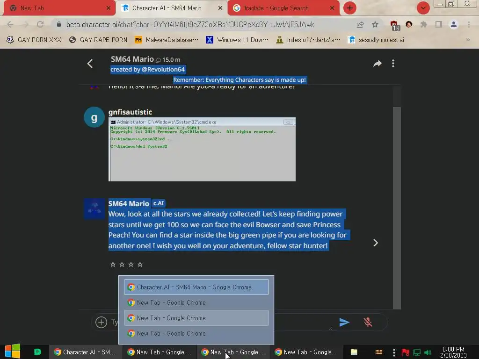The image size is (479, 359).
Task: Open the round avatar extension icon
Action: point(409,24)
